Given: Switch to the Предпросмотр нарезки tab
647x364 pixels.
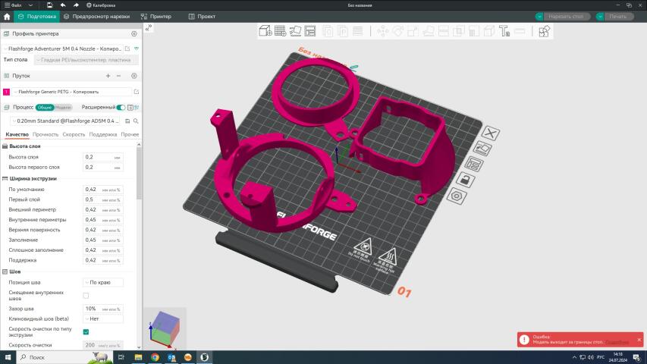Looking at the screenshot, I should (97, 17).
